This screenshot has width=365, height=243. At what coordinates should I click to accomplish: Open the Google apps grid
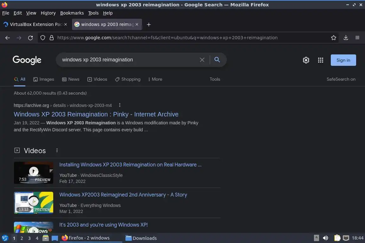[321, 60]
